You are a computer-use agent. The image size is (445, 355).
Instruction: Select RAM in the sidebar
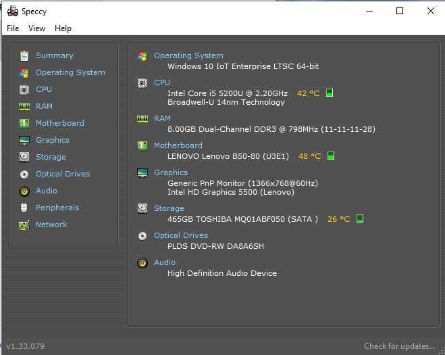coord(45,106)
